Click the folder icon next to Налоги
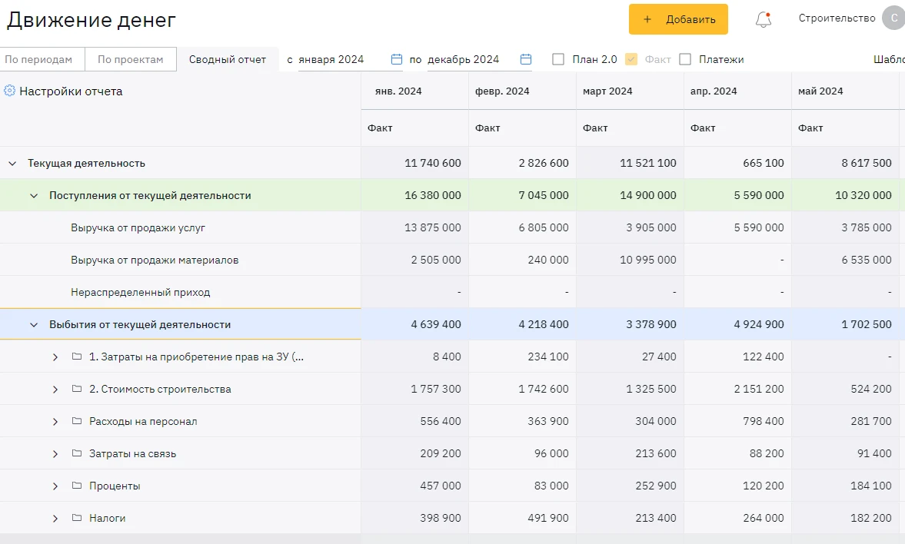The image size is (905, 544). 77,517
